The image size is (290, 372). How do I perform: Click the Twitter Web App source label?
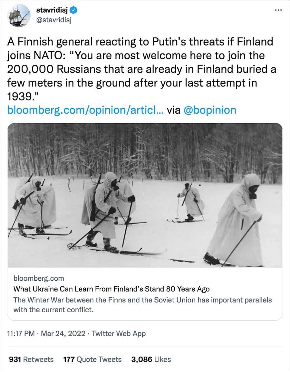(x=119, y=333)
